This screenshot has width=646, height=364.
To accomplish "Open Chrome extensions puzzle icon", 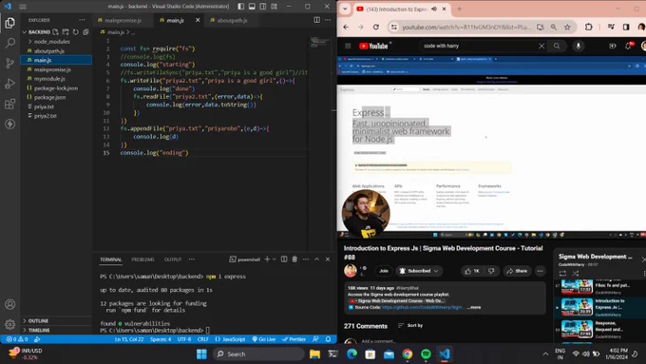I will click(x=589, y=27).
